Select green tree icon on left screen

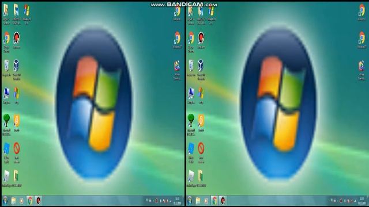[x=6, y=121]
